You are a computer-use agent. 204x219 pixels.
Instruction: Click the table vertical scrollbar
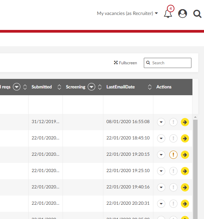[x=195, y=163]
